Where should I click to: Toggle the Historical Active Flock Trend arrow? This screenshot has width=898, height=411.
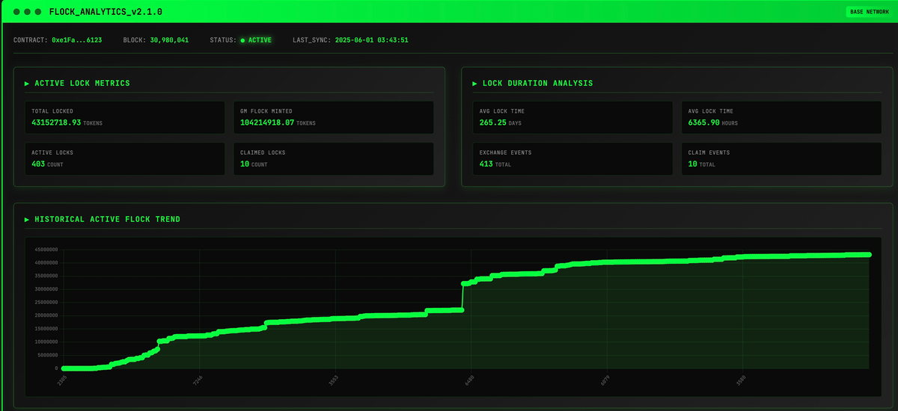click(27, 220)
